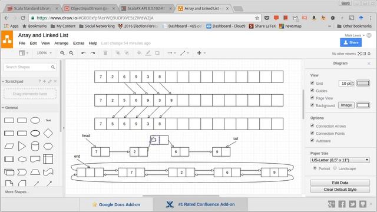This screenshot has width=377, height=212.
Task: Click the fill color bucket icon
Action: [x=139, y=53]
